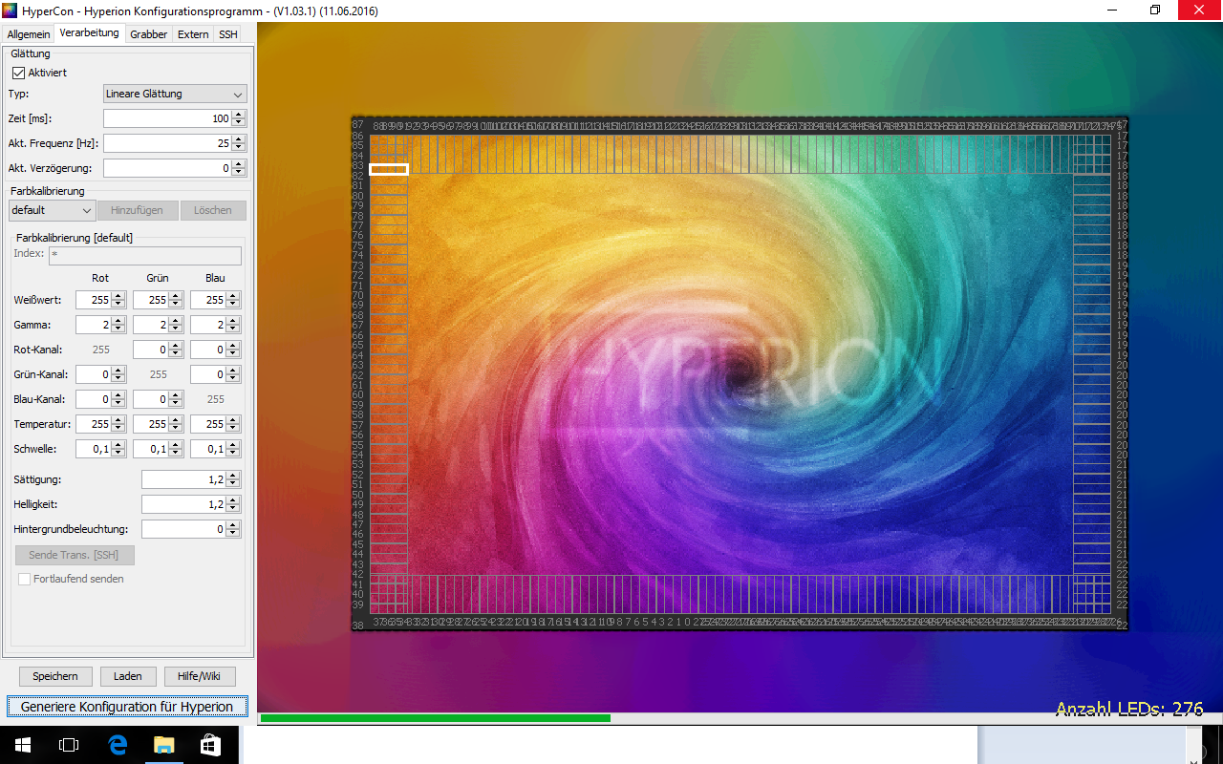Screen dimensions: 1223x764
Task: Select the highlighted white LED rectangle
Action: 389,169
